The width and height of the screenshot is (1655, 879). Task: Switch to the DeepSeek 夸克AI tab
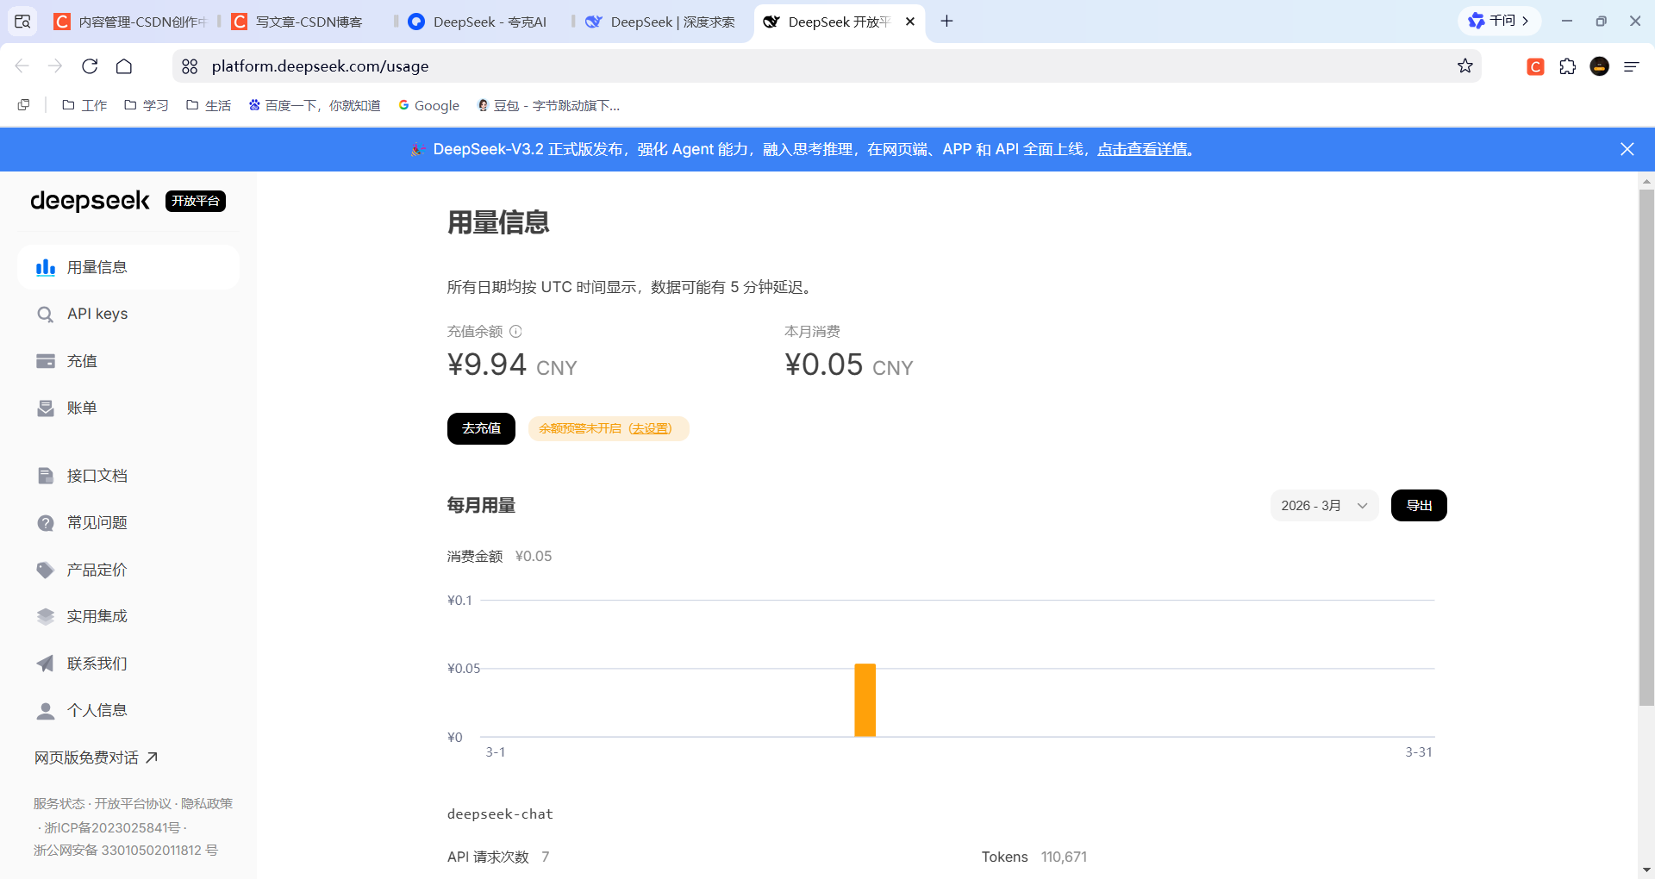477,22
